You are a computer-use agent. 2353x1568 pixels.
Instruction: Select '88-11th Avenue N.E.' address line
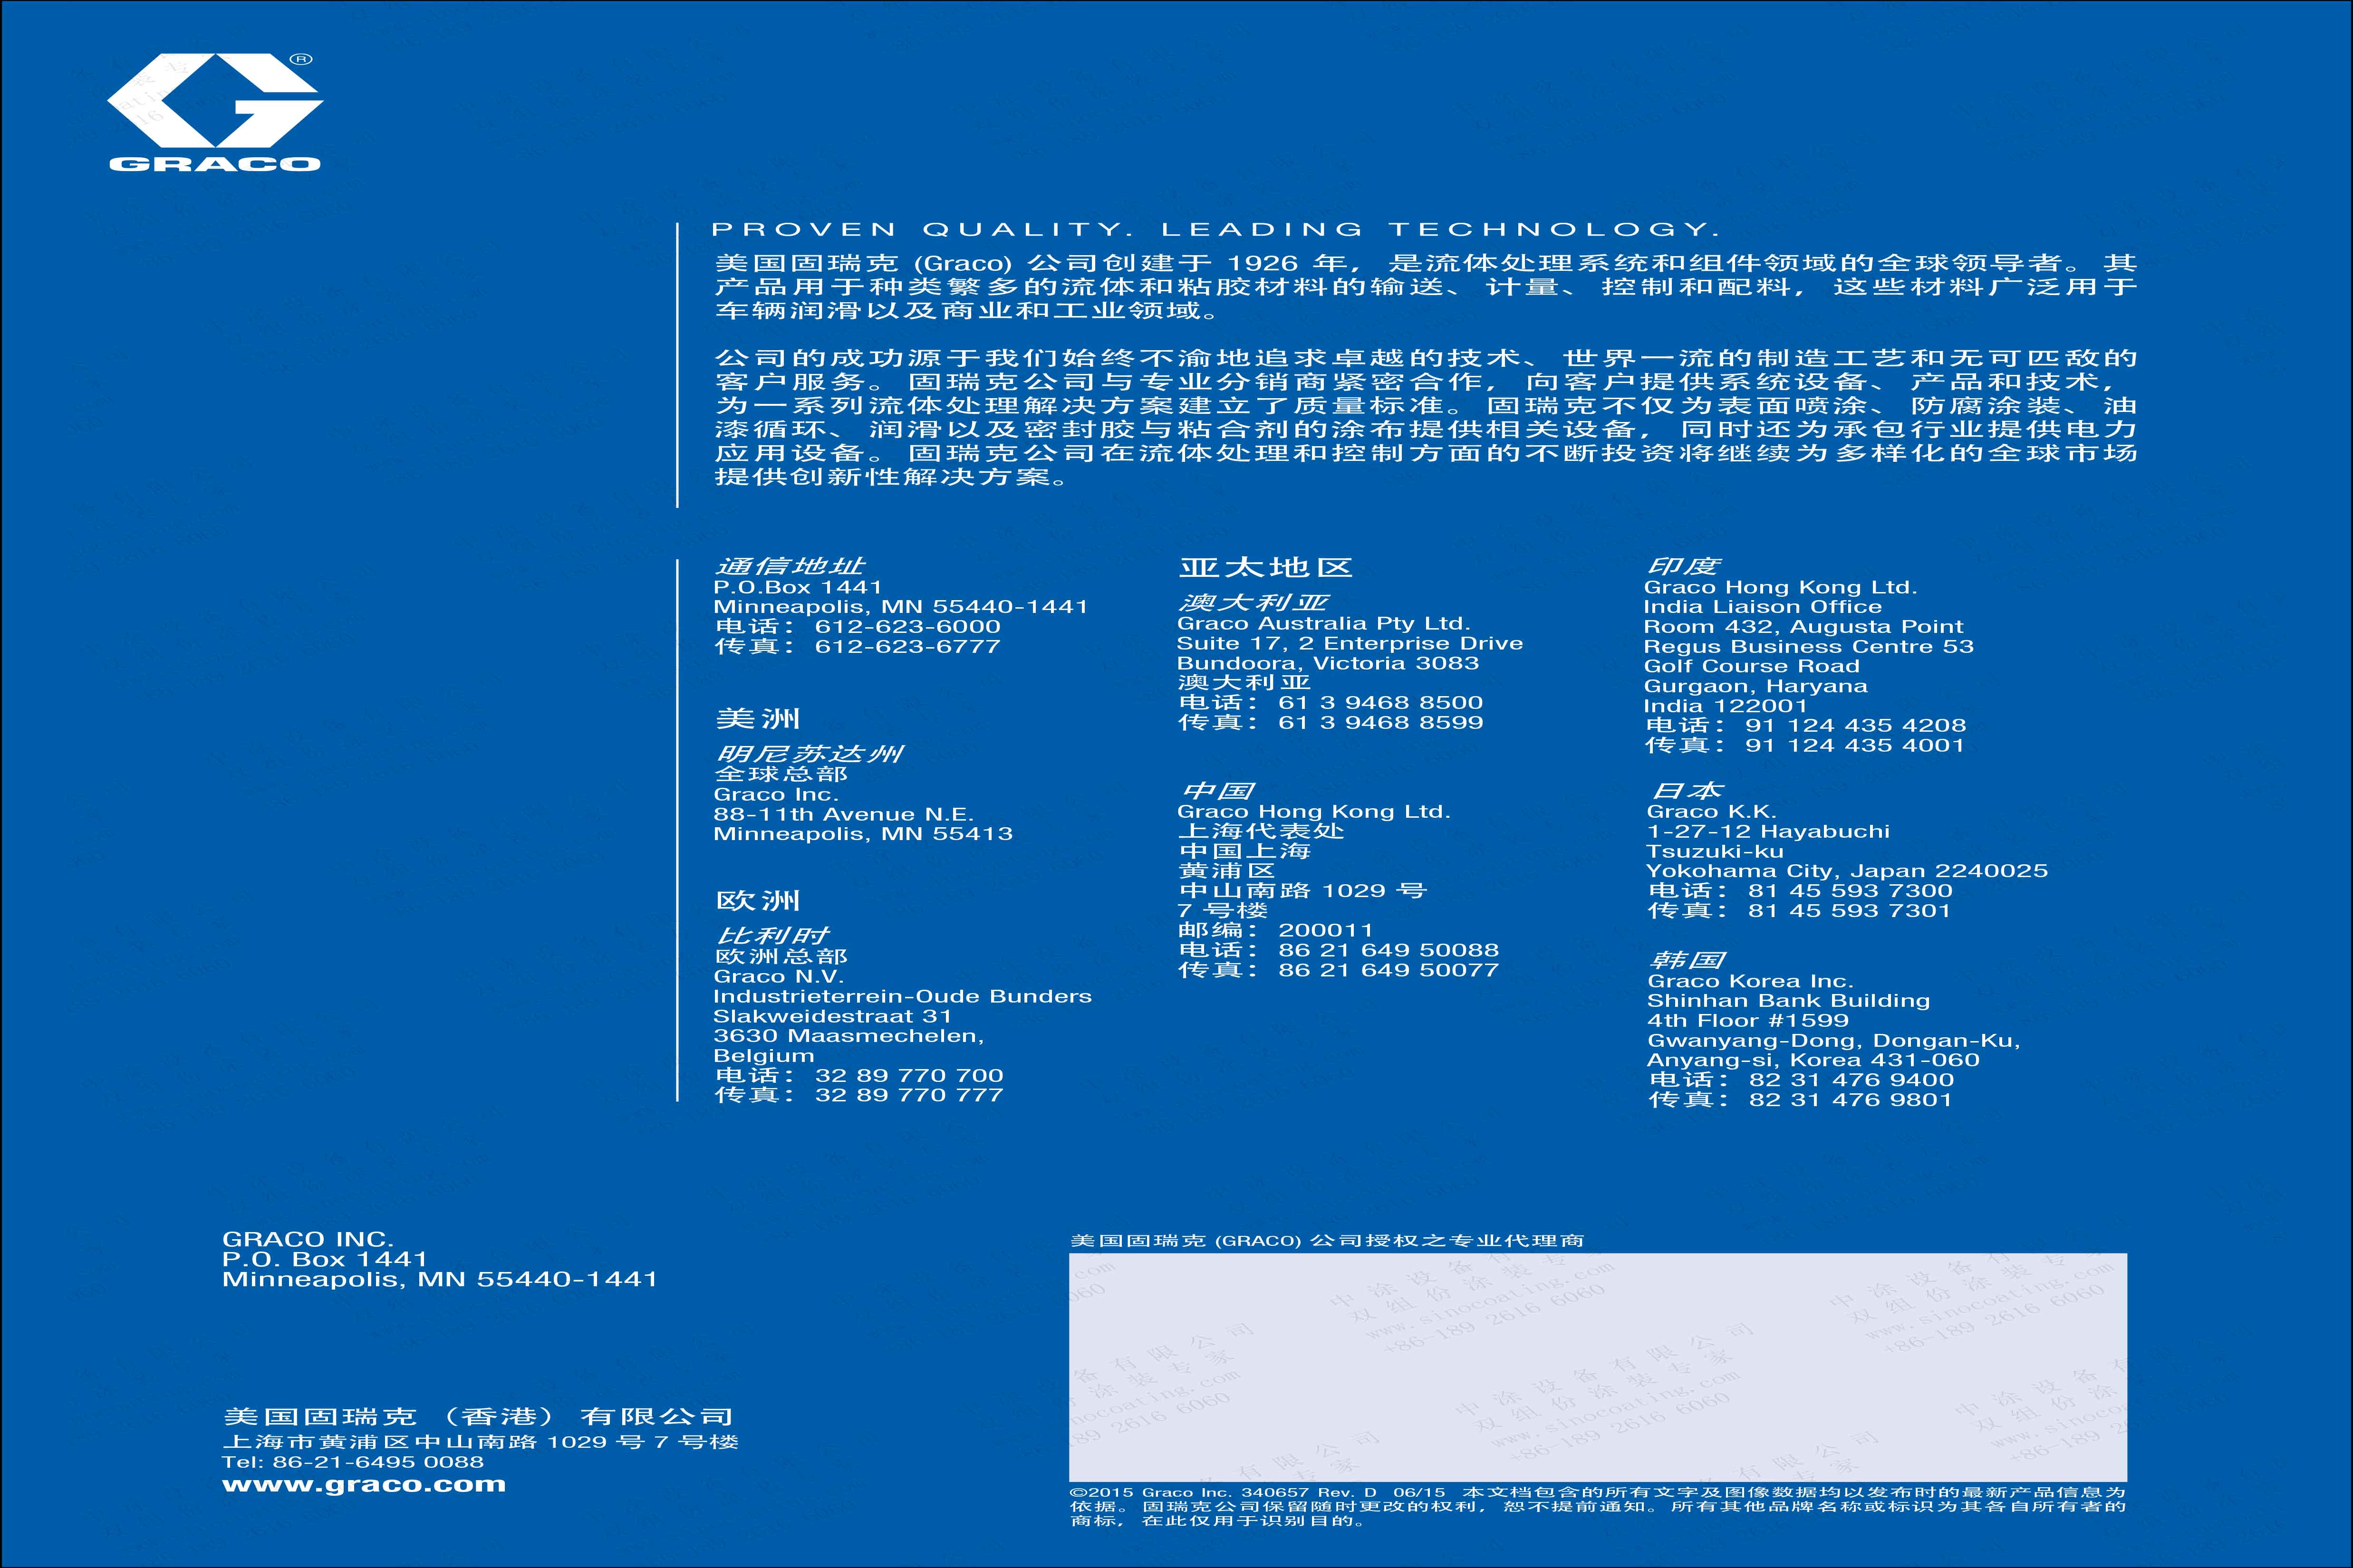[843, 815]
